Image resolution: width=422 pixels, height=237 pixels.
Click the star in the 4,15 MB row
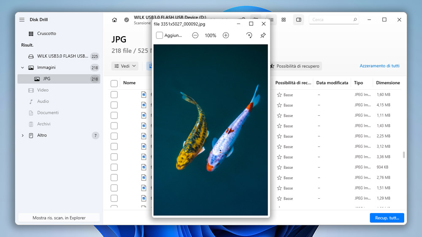pyautogui.click(x=279, y=105)
